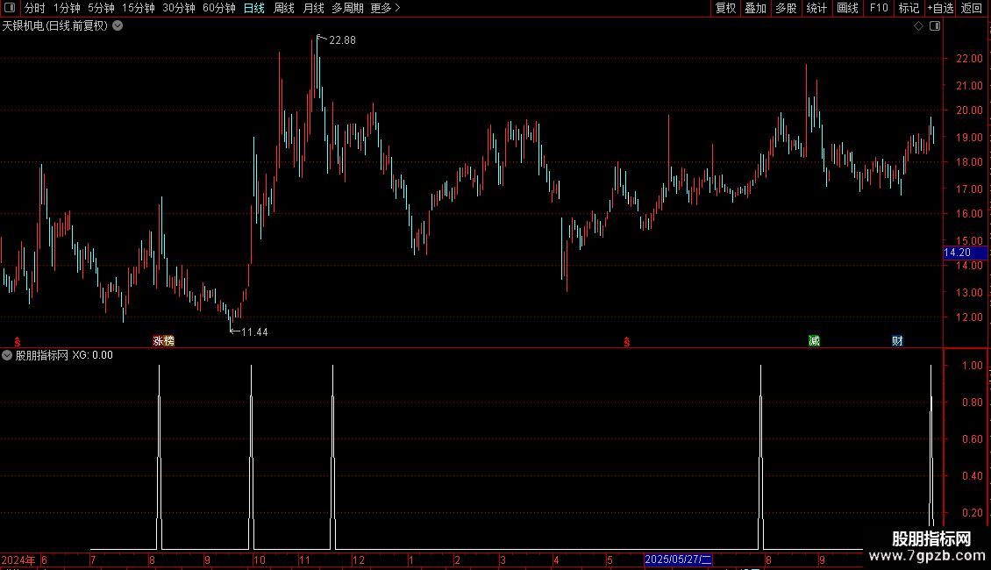
Task: Click the 叠加 overlay button
Action: (755, 8)
